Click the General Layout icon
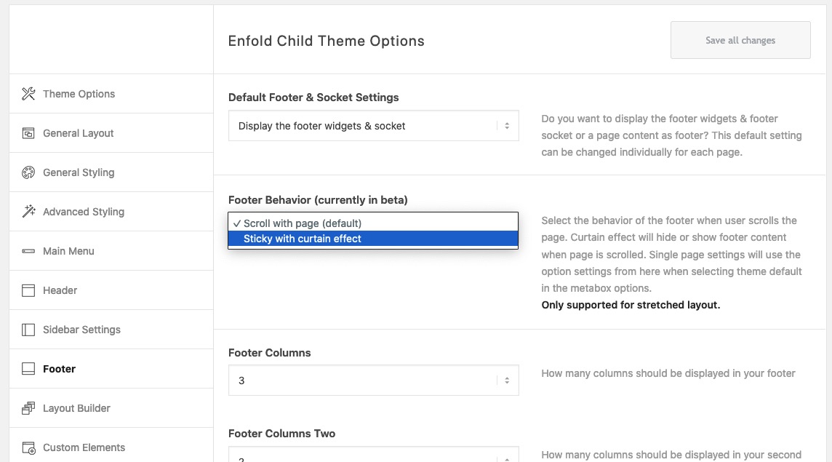 (x=28, y=133)
